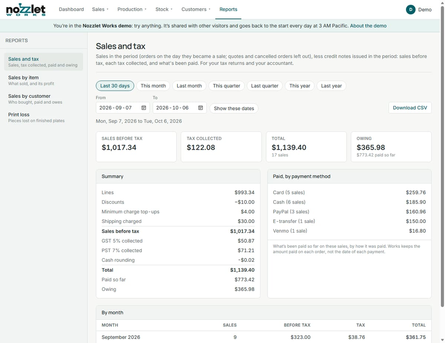Click the September 2026 month row

264,337
